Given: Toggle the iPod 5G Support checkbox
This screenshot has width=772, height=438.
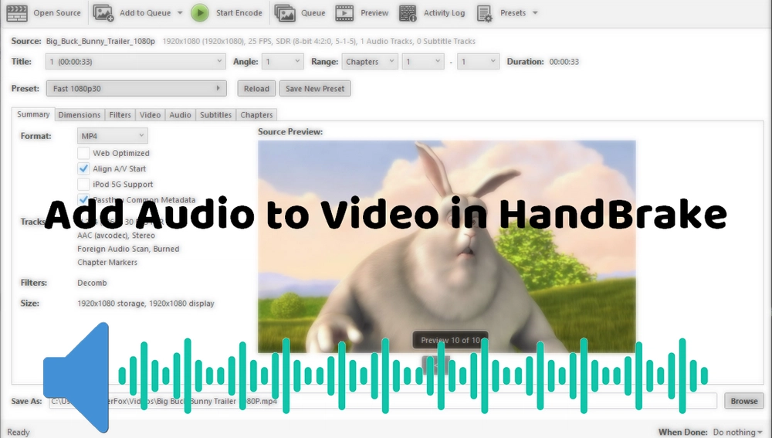Looking at the screenshot, I should pyautogui.click(x=83, y=184).
